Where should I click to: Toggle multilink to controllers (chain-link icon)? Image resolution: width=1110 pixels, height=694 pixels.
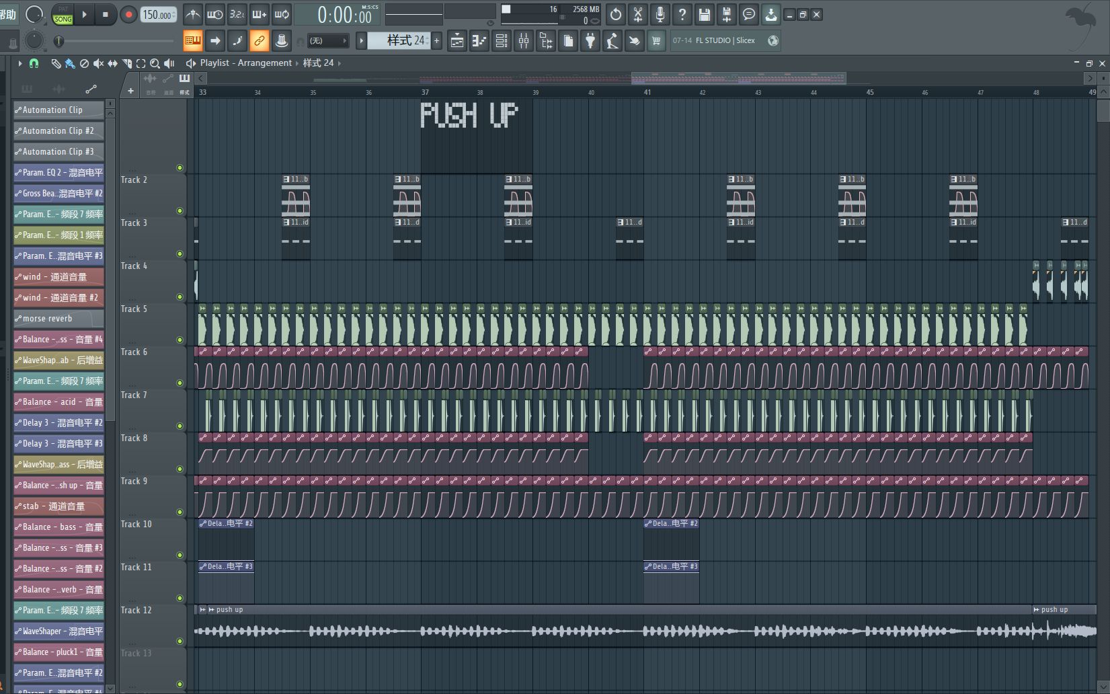[259, 41]
